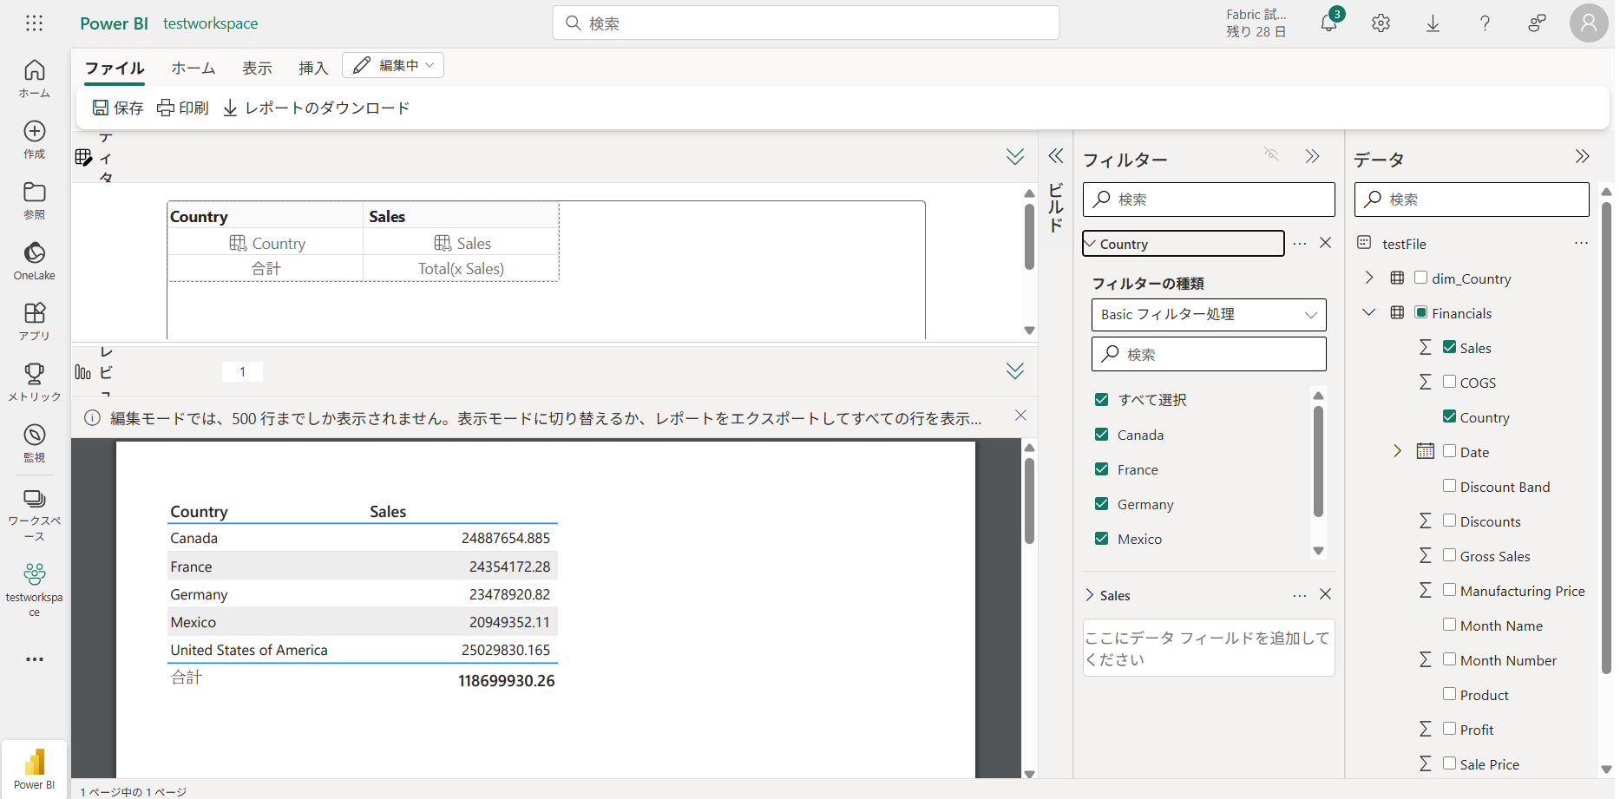Collapse the Country filter card

point(1091,244)
